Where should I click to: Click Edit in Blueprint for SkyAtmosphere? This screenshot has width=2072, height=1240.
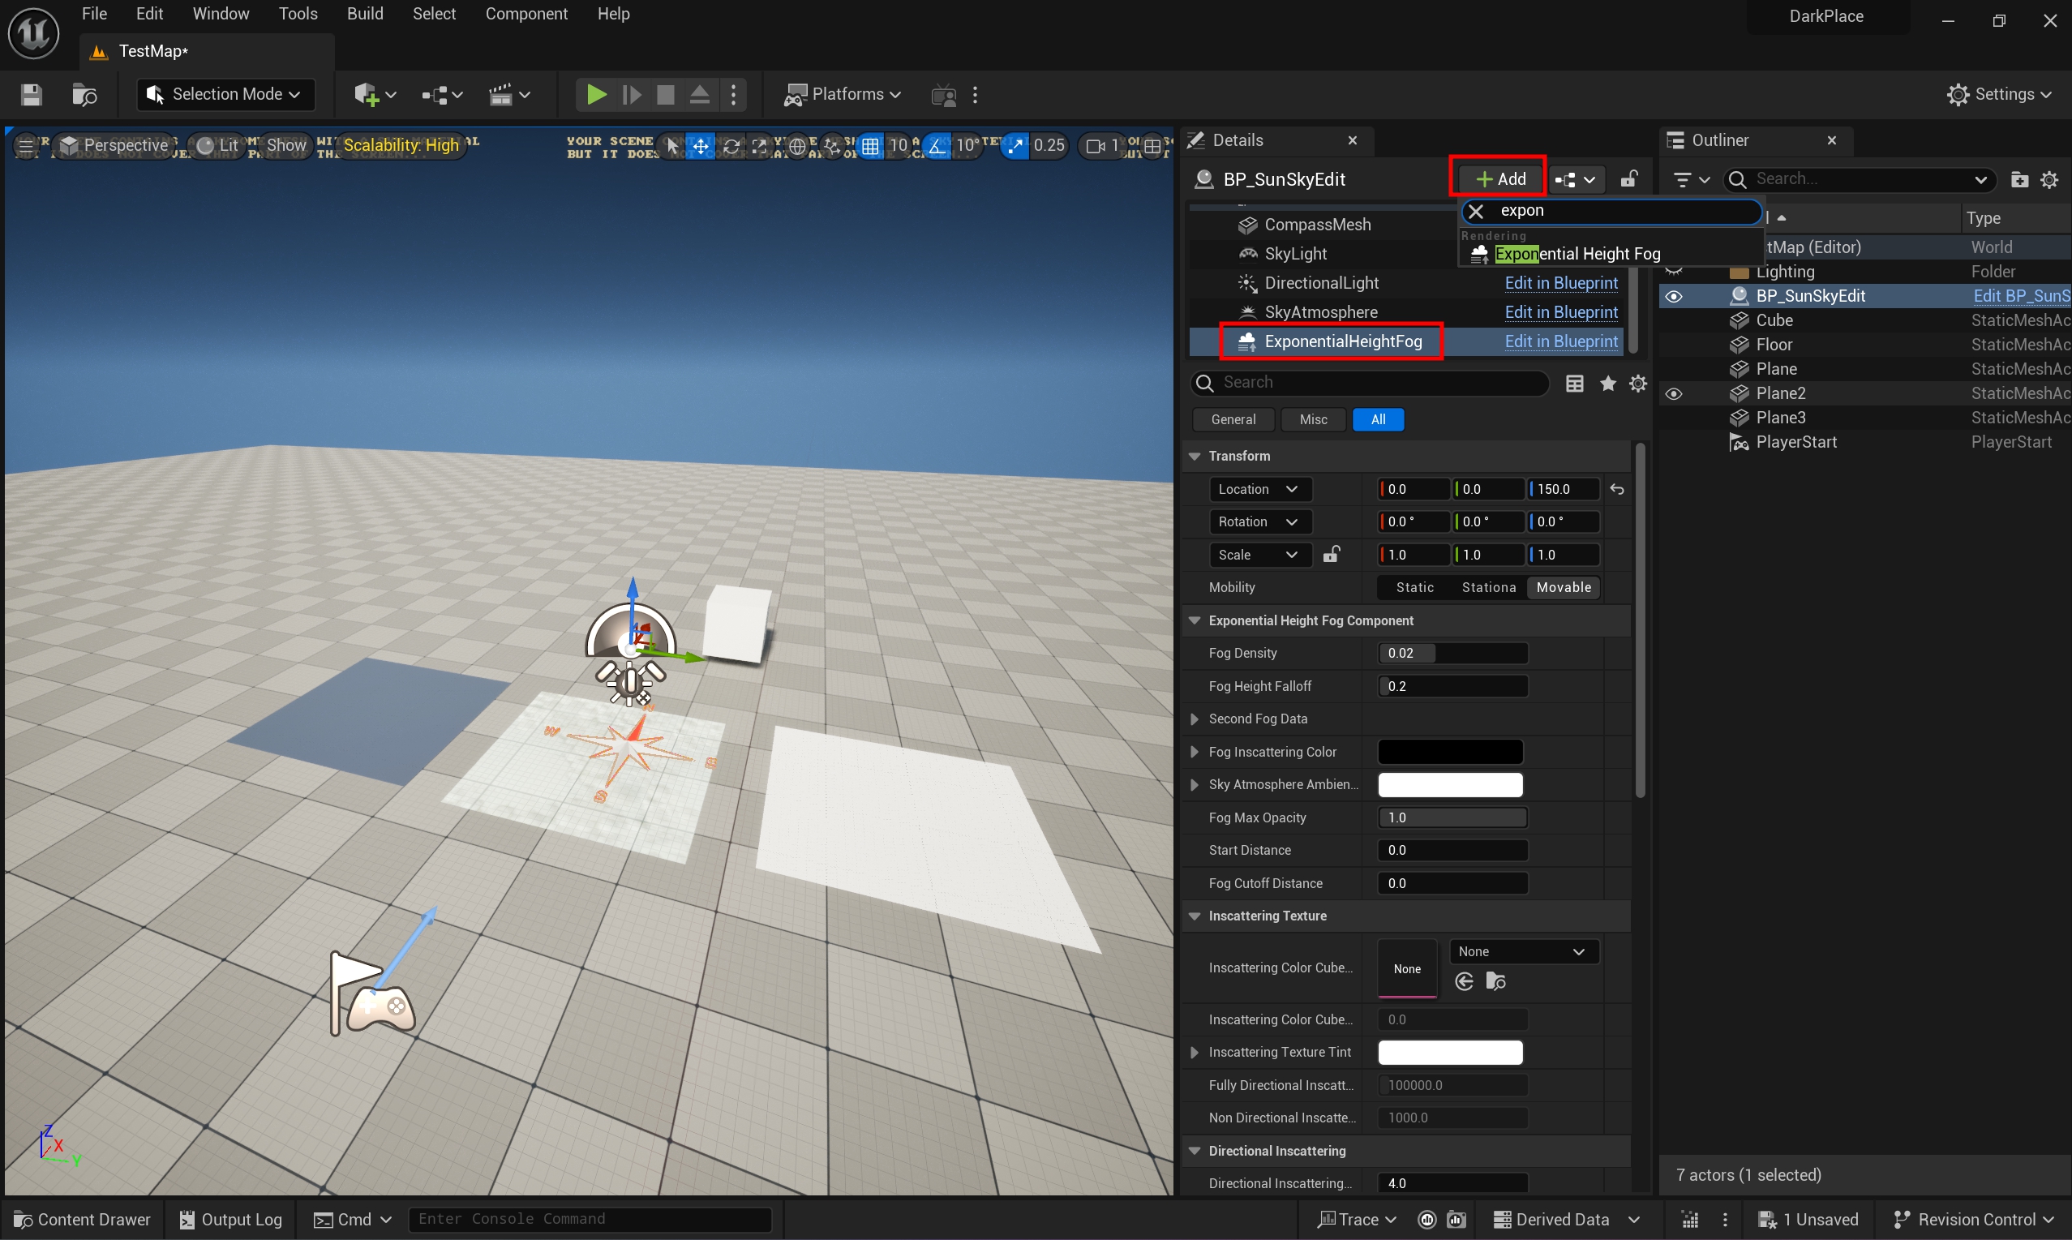coord(1560,311)
